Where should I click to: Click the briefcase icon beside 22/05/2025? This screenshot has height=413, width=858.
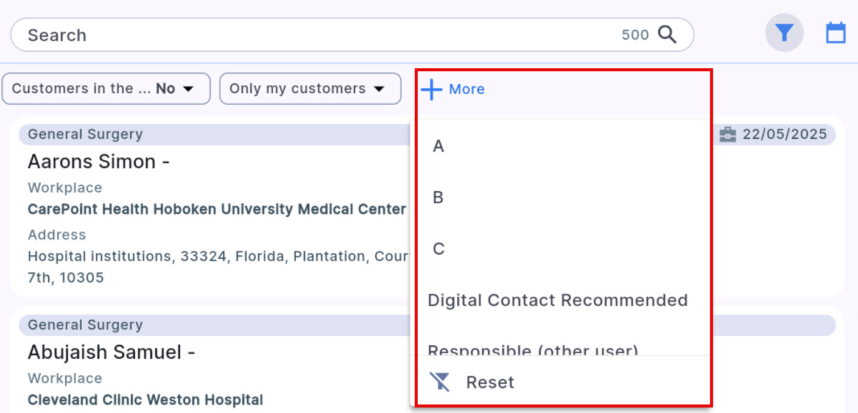click(729, 134)
